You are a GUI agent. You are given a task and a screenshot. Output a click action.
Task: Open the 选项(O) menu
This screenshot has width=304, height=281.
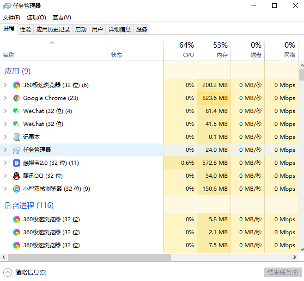(36, 18)
